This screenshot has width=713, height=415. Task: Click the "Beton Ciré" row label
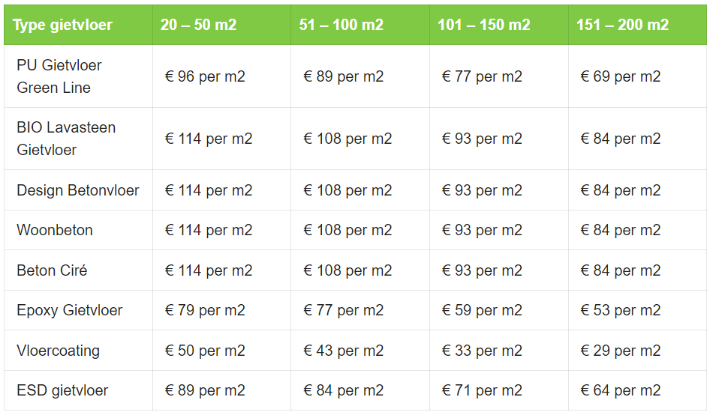click(x=52, y=270)
